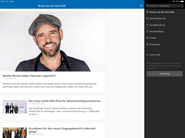Click the Buntes aus der Sana Welt icon

tap(147, 12)
